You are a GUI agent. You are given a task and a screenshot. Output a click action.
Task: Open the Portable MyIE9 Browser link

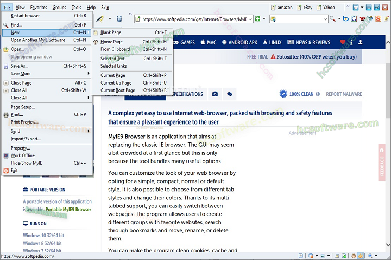pyautogui.click(x=68, y=210)
